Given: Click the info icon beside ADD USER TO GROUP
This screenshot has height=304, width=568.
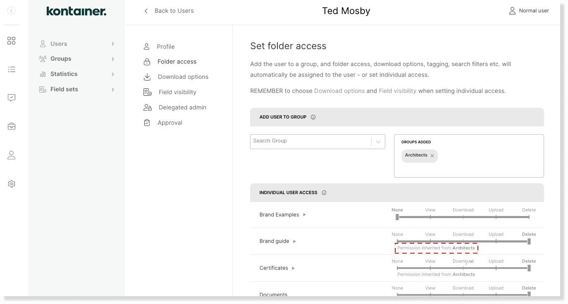Looking at the screenshot, I should click(x=313, y=117).
